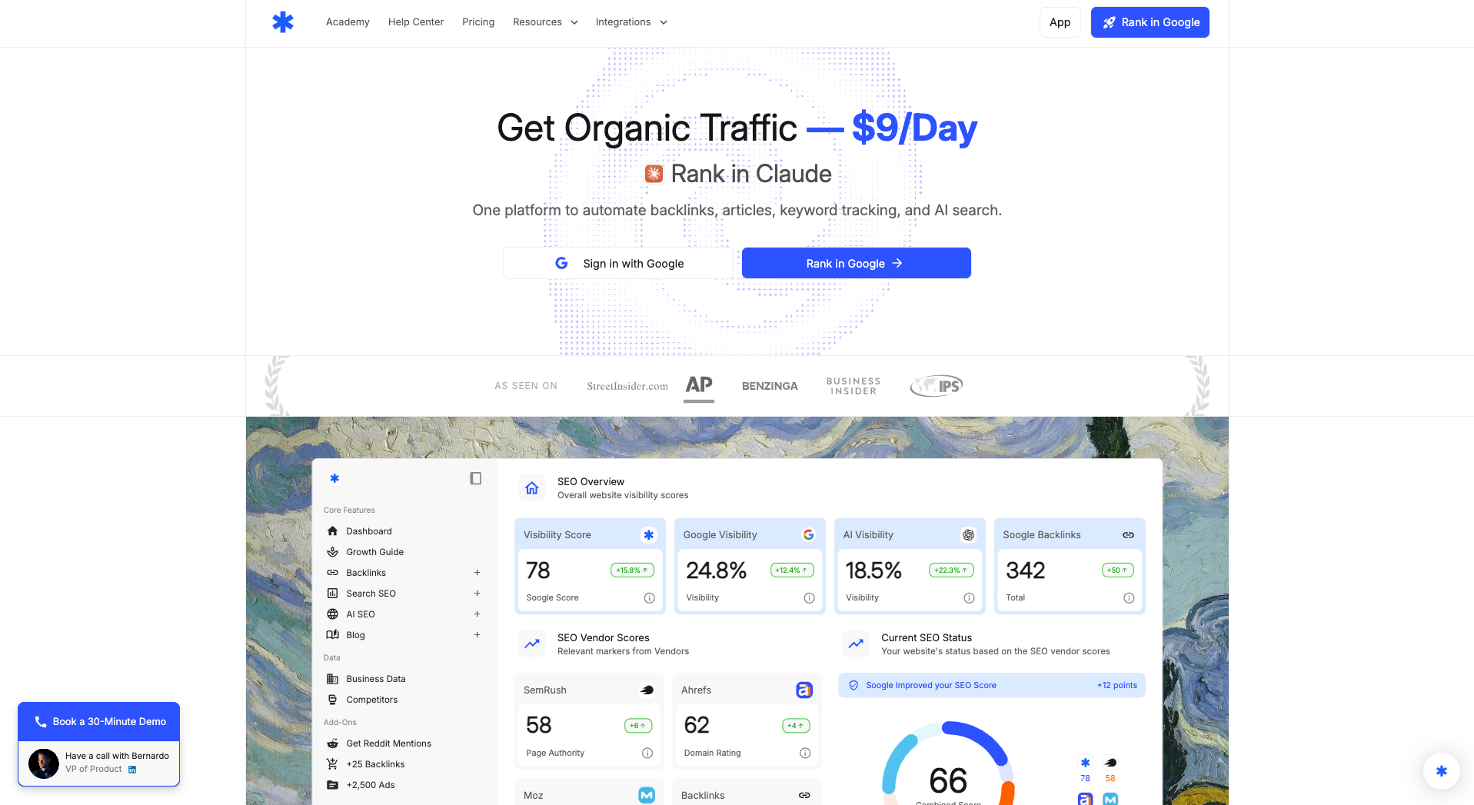Open the Integrations dropdown
1474x805 pixels.
pos(631,22)
